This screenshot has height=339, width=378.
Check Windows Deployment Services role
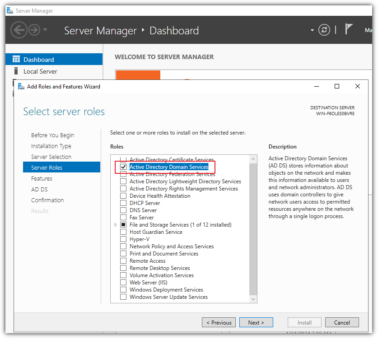tap(123, 290)
